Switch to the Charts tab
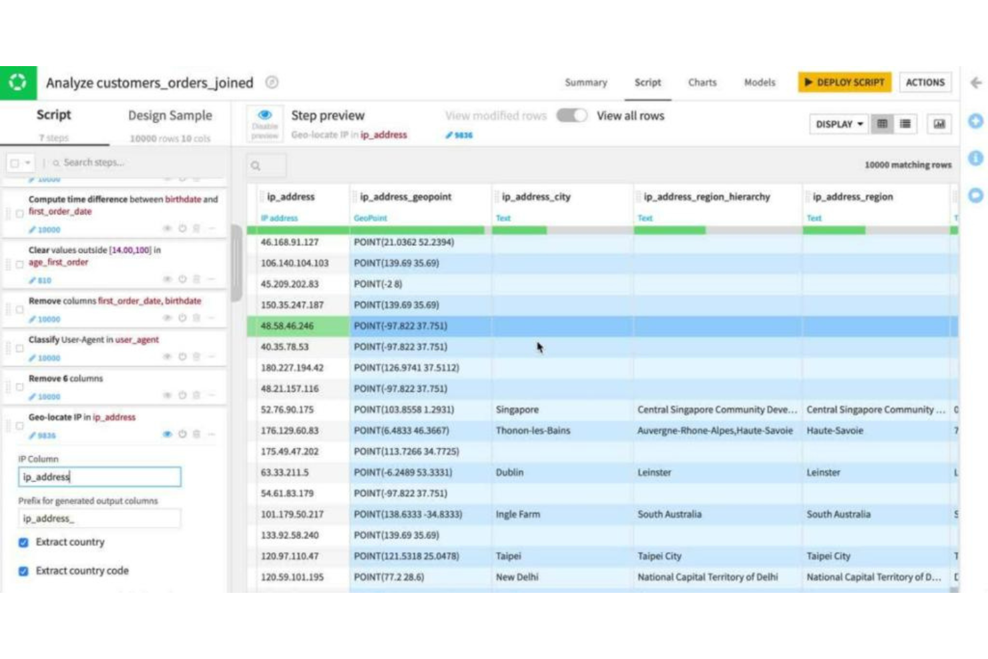Viewport: 988px width, 659px height. click(702, 82)
